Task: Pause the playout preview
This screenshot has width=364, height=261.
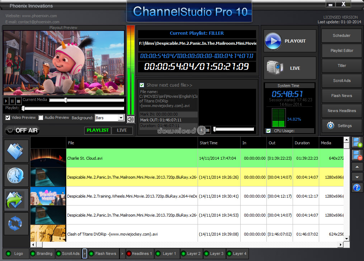Action: point(12,101)
